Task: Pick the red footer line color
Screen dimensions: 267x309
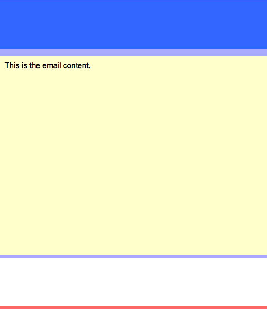Action: (x=133, y=308)
